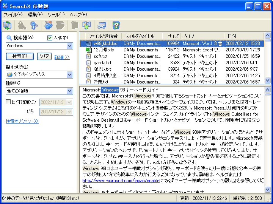Click the blue hand highlight toolbar icon
273x204 pixels.
(x=48, y=25)
